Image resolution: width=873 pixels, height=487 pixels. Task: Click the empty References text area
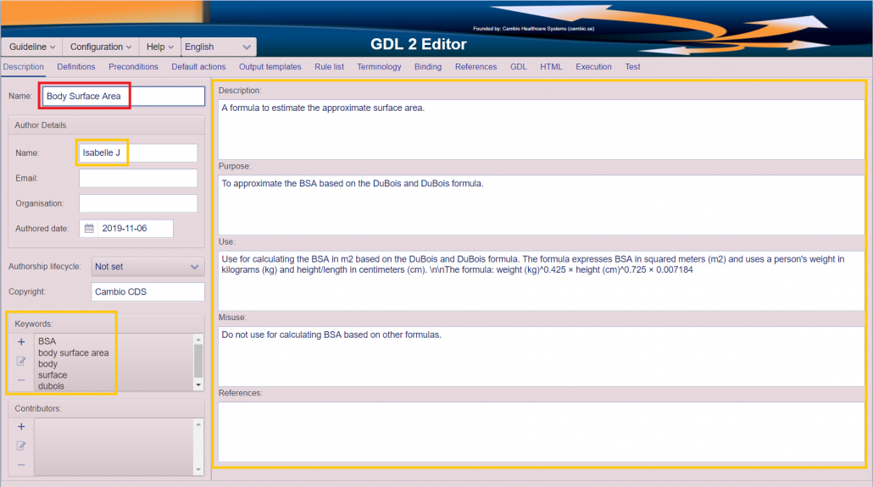click(x=541, y=432)
